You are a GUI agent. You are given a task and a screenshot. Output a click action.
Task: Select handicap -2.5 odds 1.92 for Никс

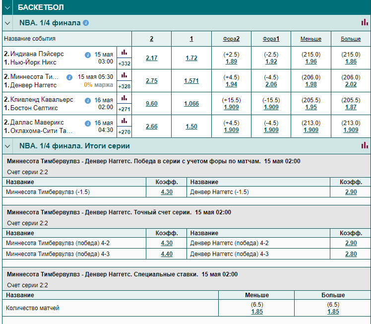pyautogui.click(x=271, y=62)
